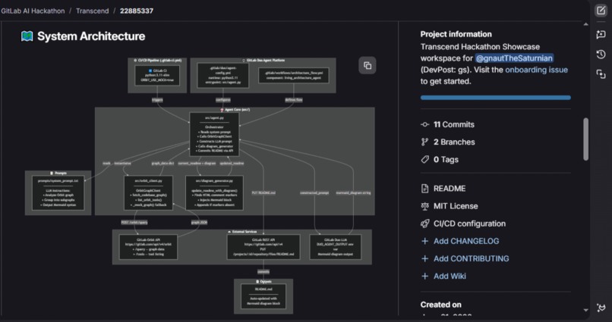Click the plus icon beside Add Wiki
Viewport: 612px width, 322px height.
[x=424, y=276]
